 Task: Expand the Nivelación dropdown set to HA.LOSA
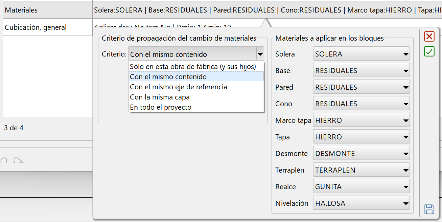point(405,203)
